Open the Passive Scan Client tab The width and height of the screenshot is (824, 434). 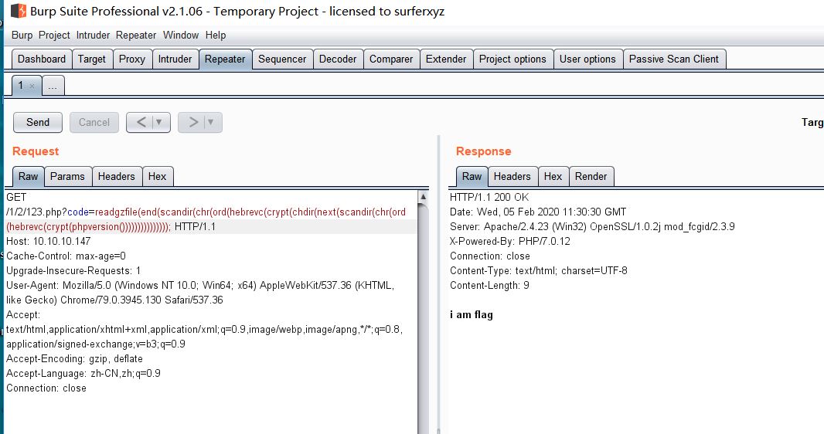[x=674, y=59]
